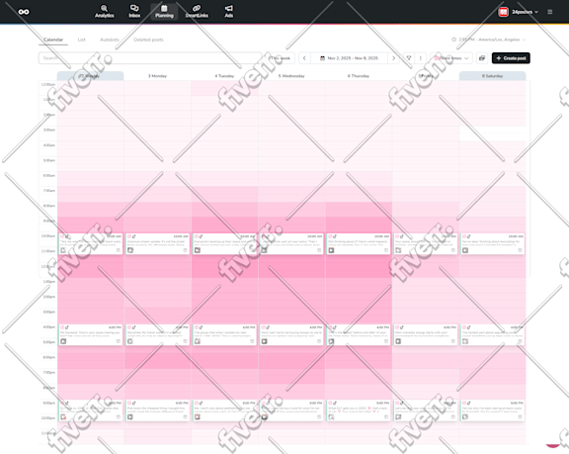Open the three-dot more options menu

[421, 58]
